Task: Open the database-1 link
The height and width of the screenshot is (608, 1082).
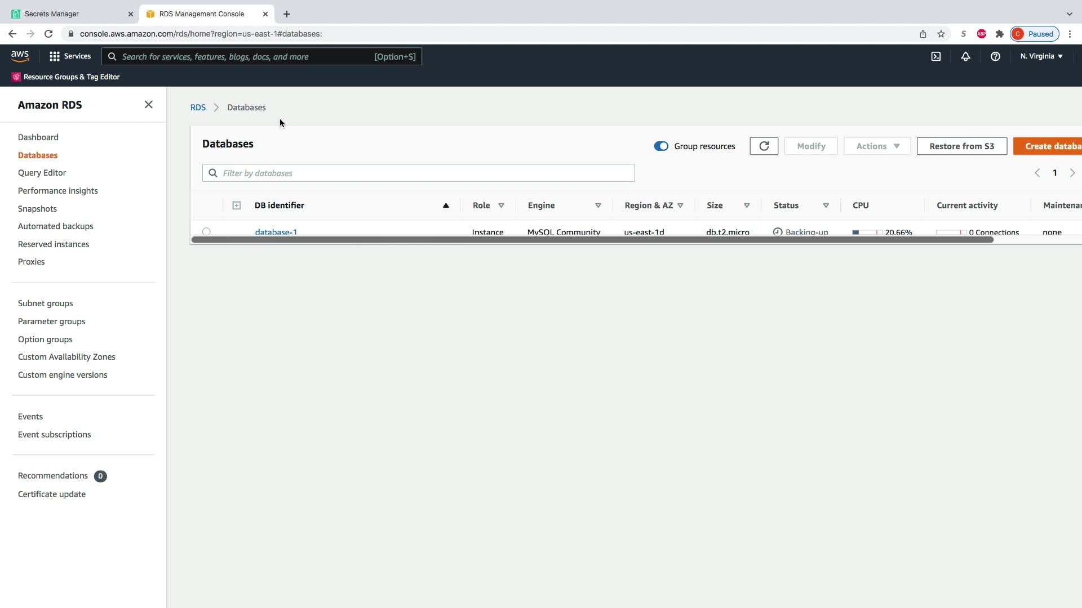Action: (x=276, y=231)
